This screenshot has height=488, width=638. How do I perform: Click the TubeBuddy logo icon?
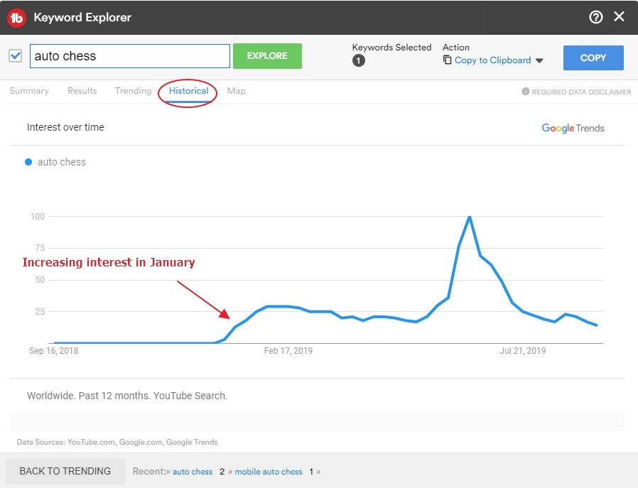[x=17, y=17]
